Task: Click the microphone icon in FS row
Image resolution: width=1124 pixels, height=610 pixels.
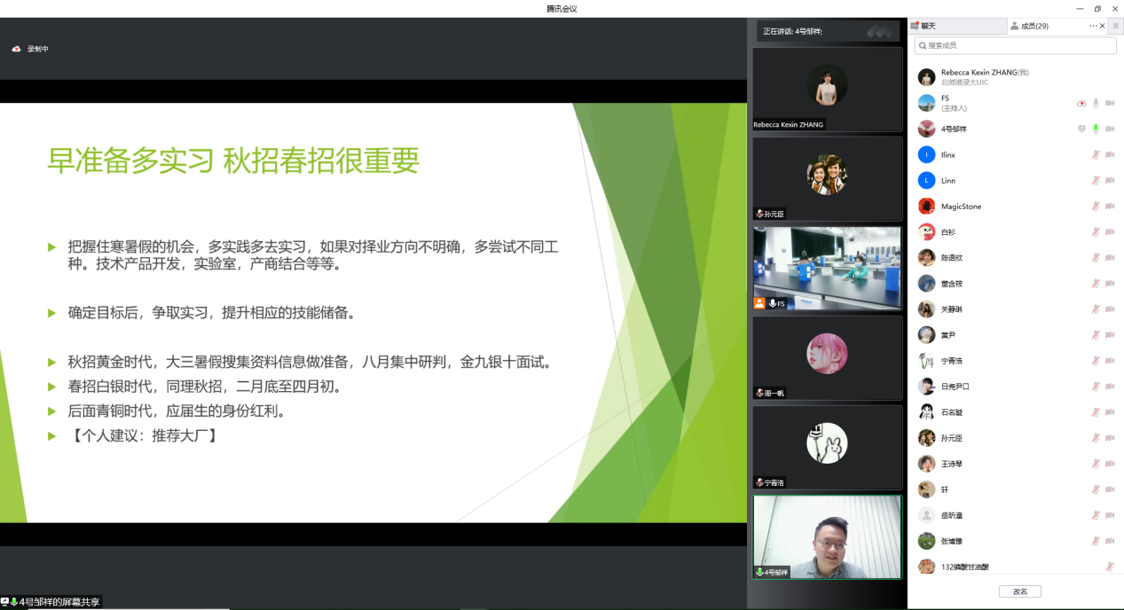Action: [1096, 104]
